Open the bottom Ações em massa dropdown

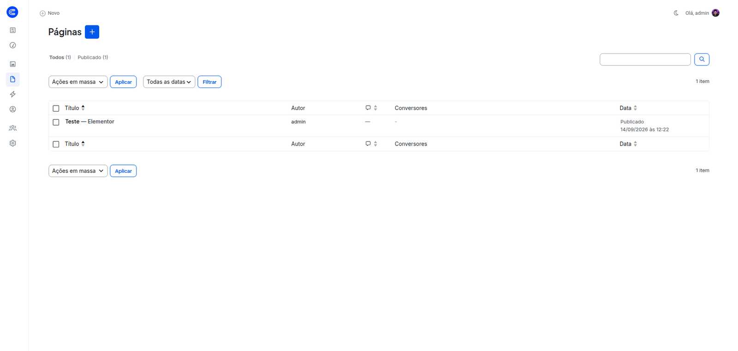pos(78,171)
